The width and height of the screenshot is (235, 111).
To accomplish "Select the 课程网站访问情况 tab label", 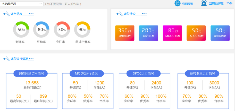I will [x=31, y=73].
